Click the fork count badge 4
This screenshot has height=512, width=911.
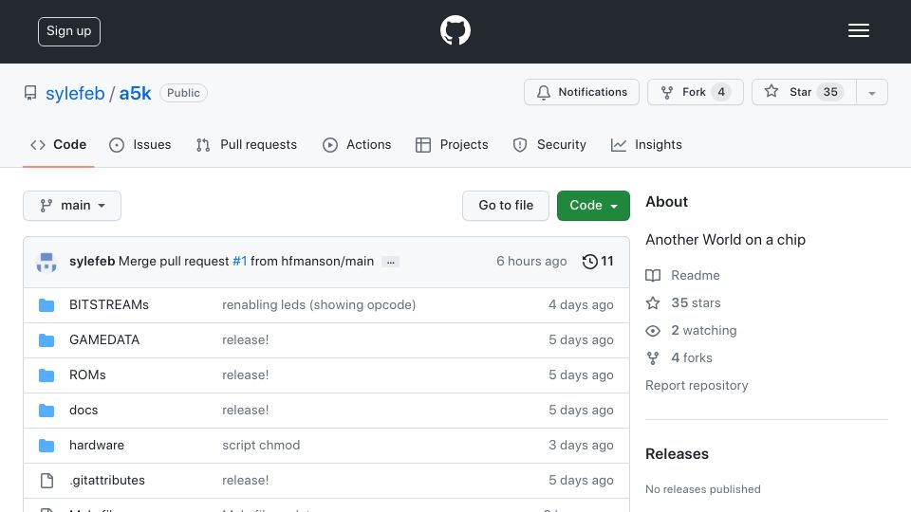click(x=721, y=92)
